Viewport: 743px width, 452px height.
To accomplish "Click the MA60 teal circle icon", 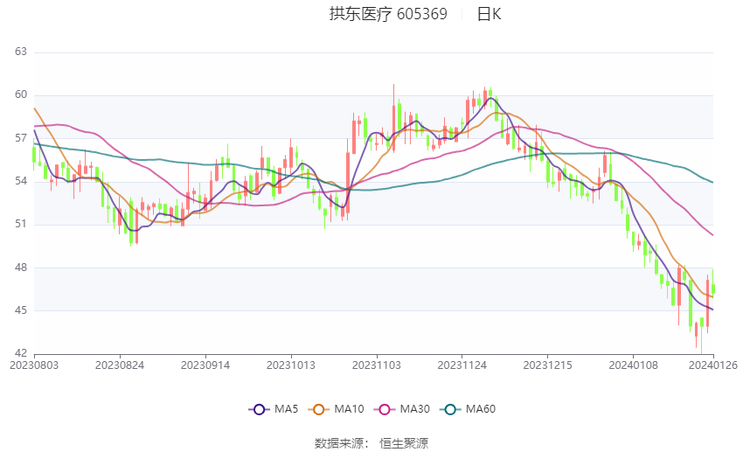I will (450, 409).
